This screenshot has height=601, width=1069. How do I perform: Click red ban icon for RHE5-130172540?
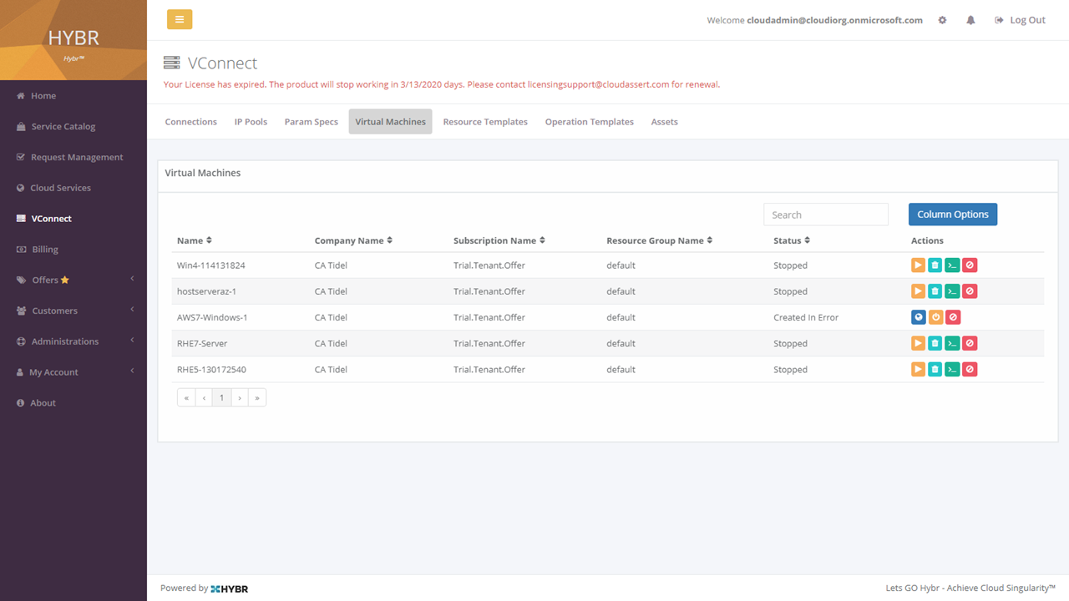[x=970, y=369]
